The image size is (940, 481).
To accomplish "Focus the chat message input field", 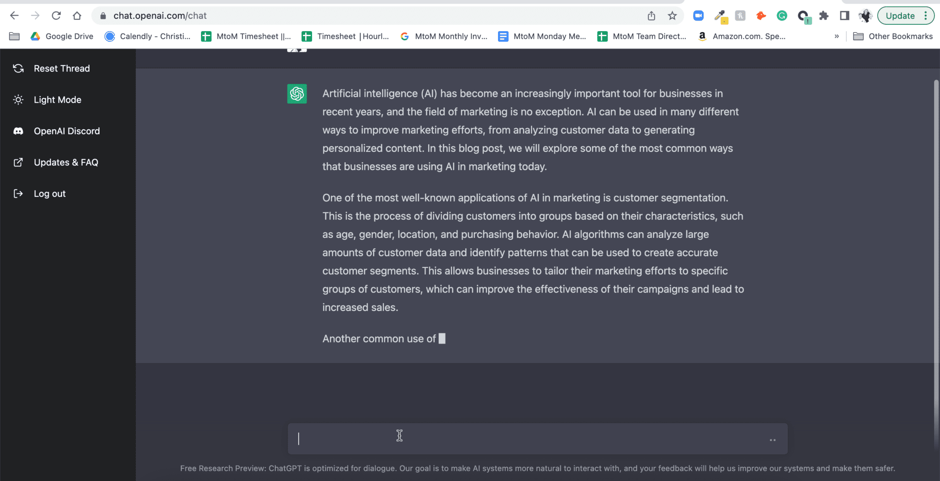I will 528,439.
